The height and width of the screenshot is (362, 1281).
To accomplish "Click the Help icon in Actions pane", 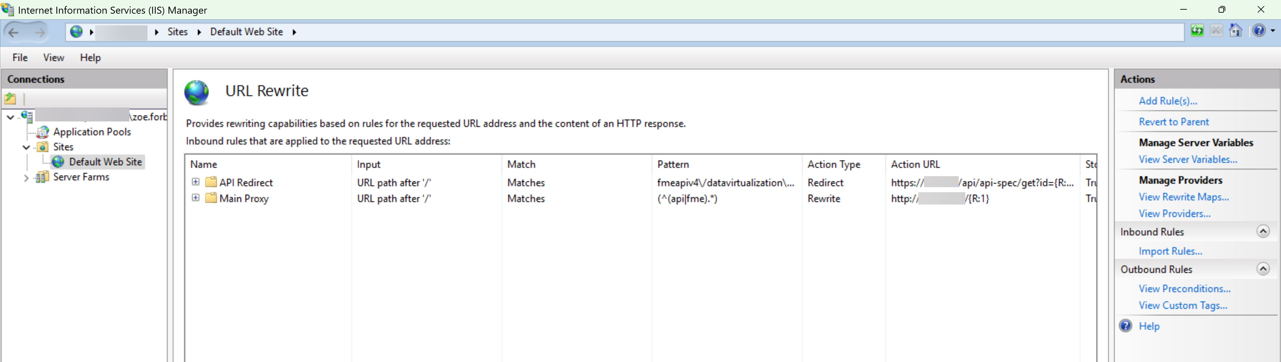I will point(1126,326).
